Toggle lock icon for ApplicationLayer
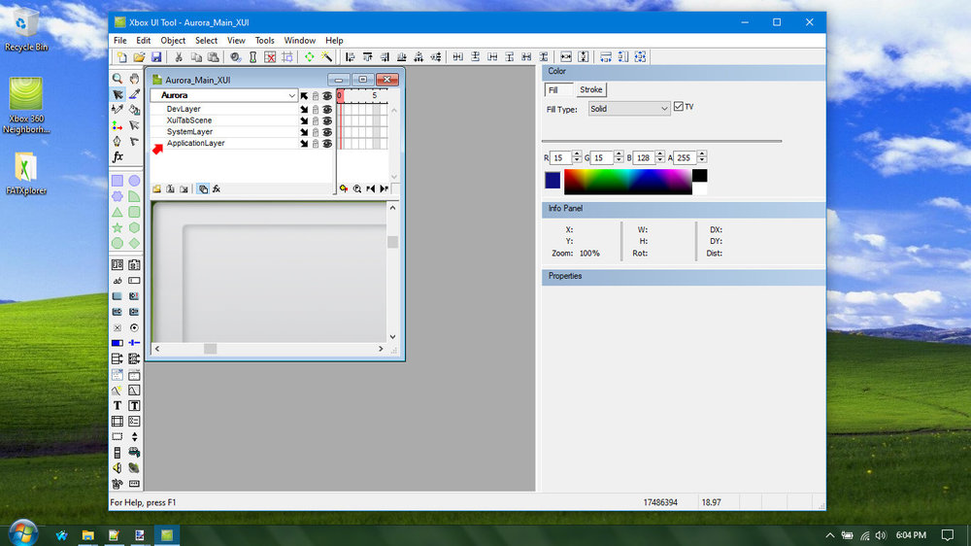Viewport: 971px width, 546px height. (316, 143)
